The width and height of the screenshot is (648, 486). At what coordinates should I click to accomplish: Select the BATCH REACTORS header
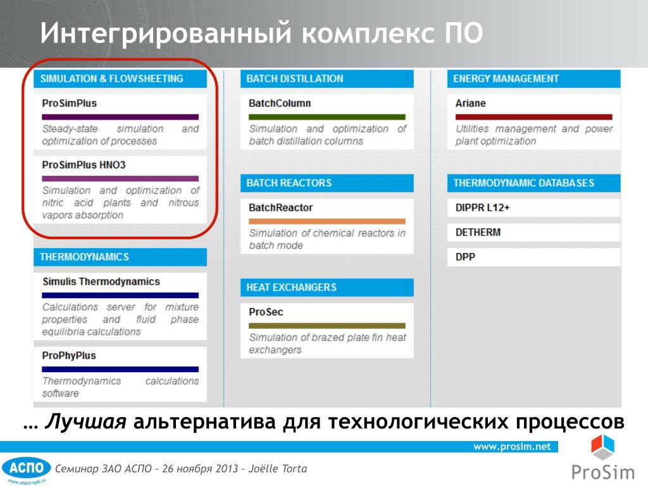point(327,183)
